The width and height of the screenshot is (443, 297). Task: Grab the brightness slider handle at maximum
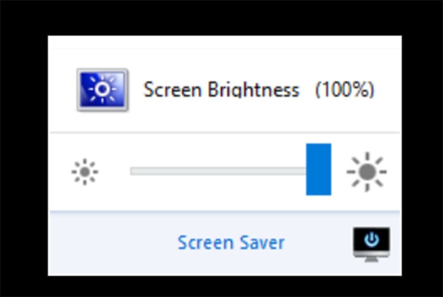[318, 169]
